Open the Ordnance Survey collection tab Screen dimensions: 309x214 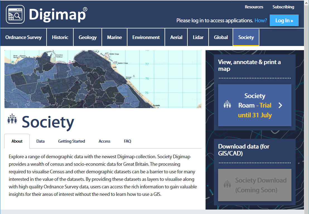(23, 37)
